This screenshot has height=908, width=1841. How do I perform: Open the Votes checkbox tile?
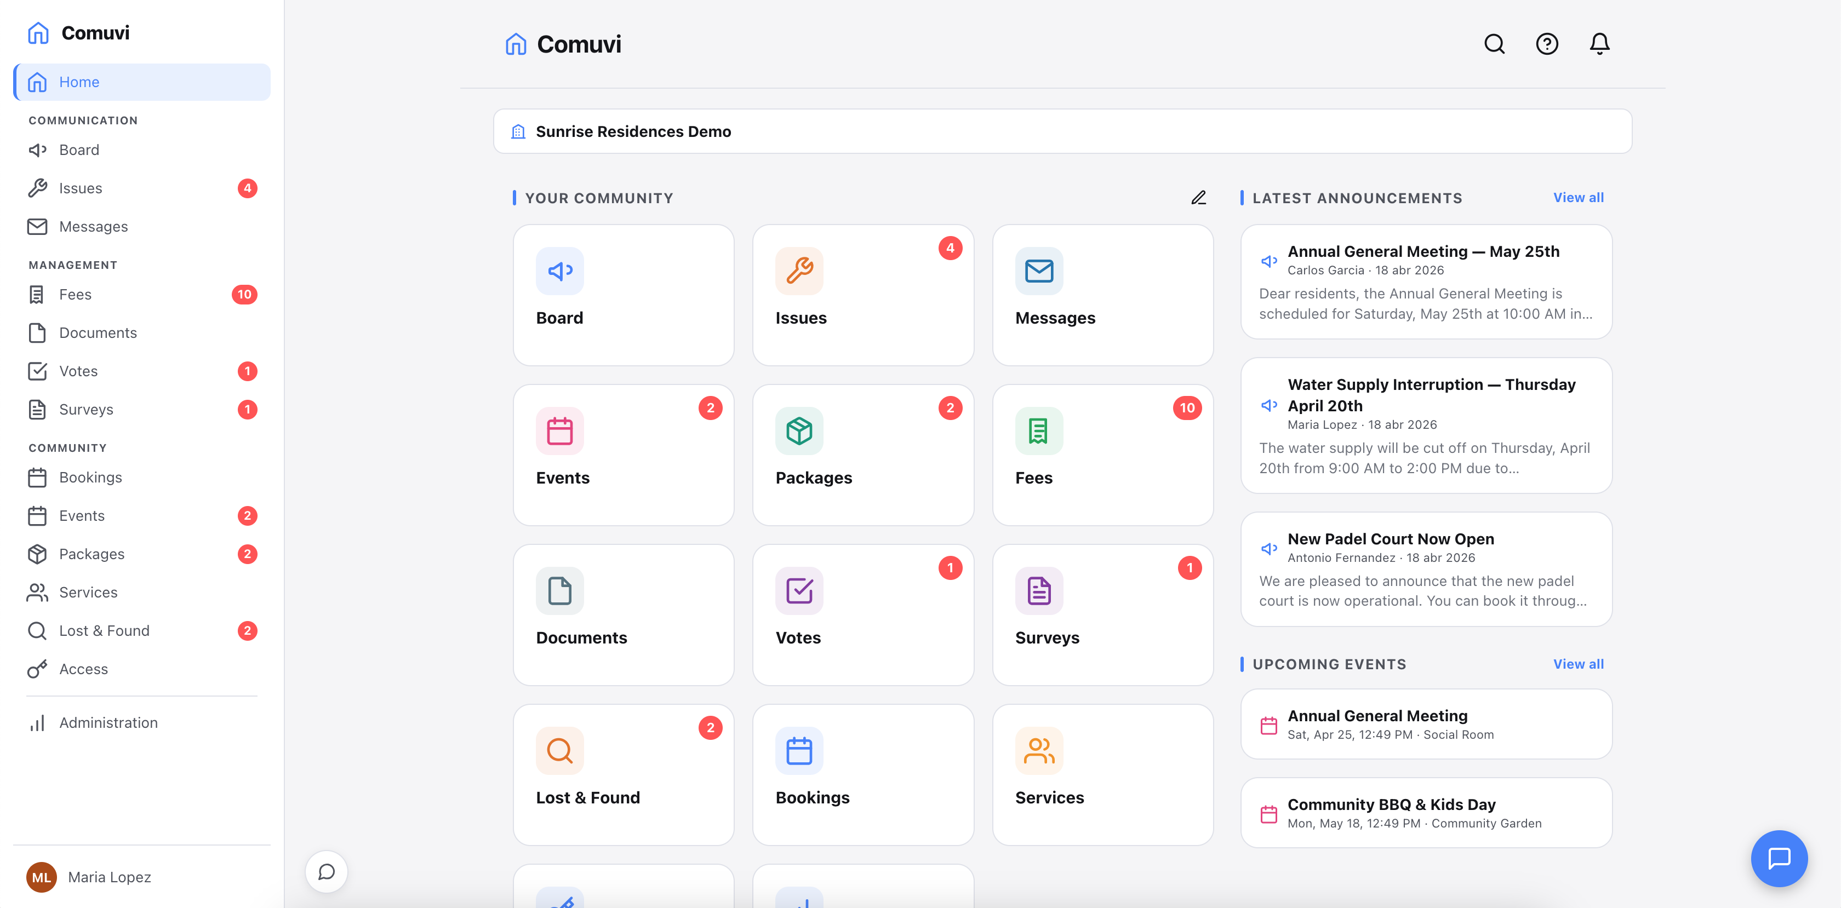862,615
